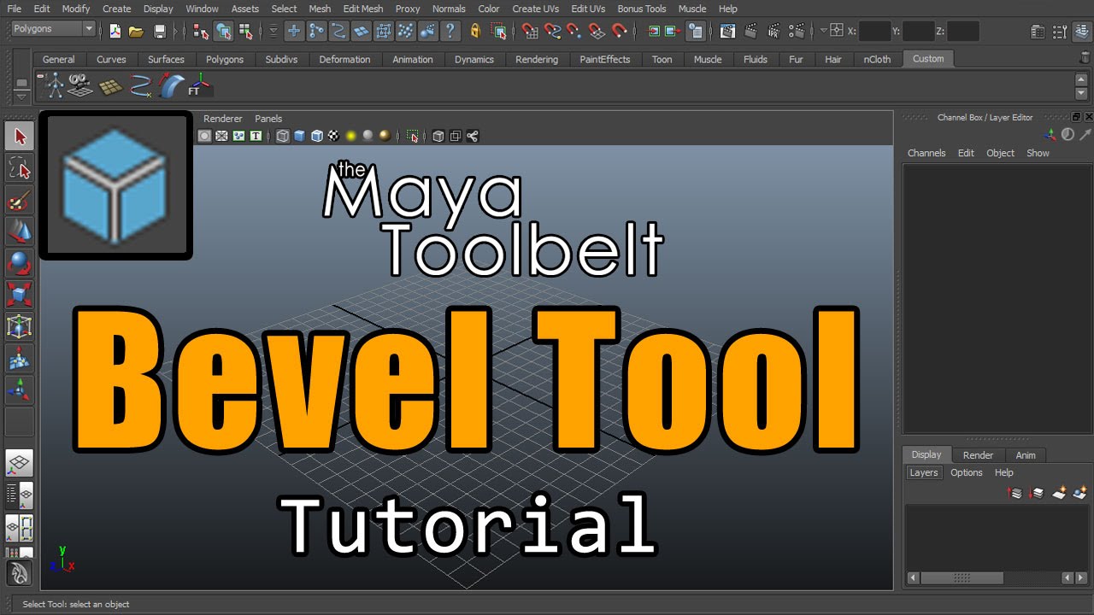The height and width of the screenshot is (615, 1094).
Task: Toggle the deformations selection mask
Action: tap(384, 32)
